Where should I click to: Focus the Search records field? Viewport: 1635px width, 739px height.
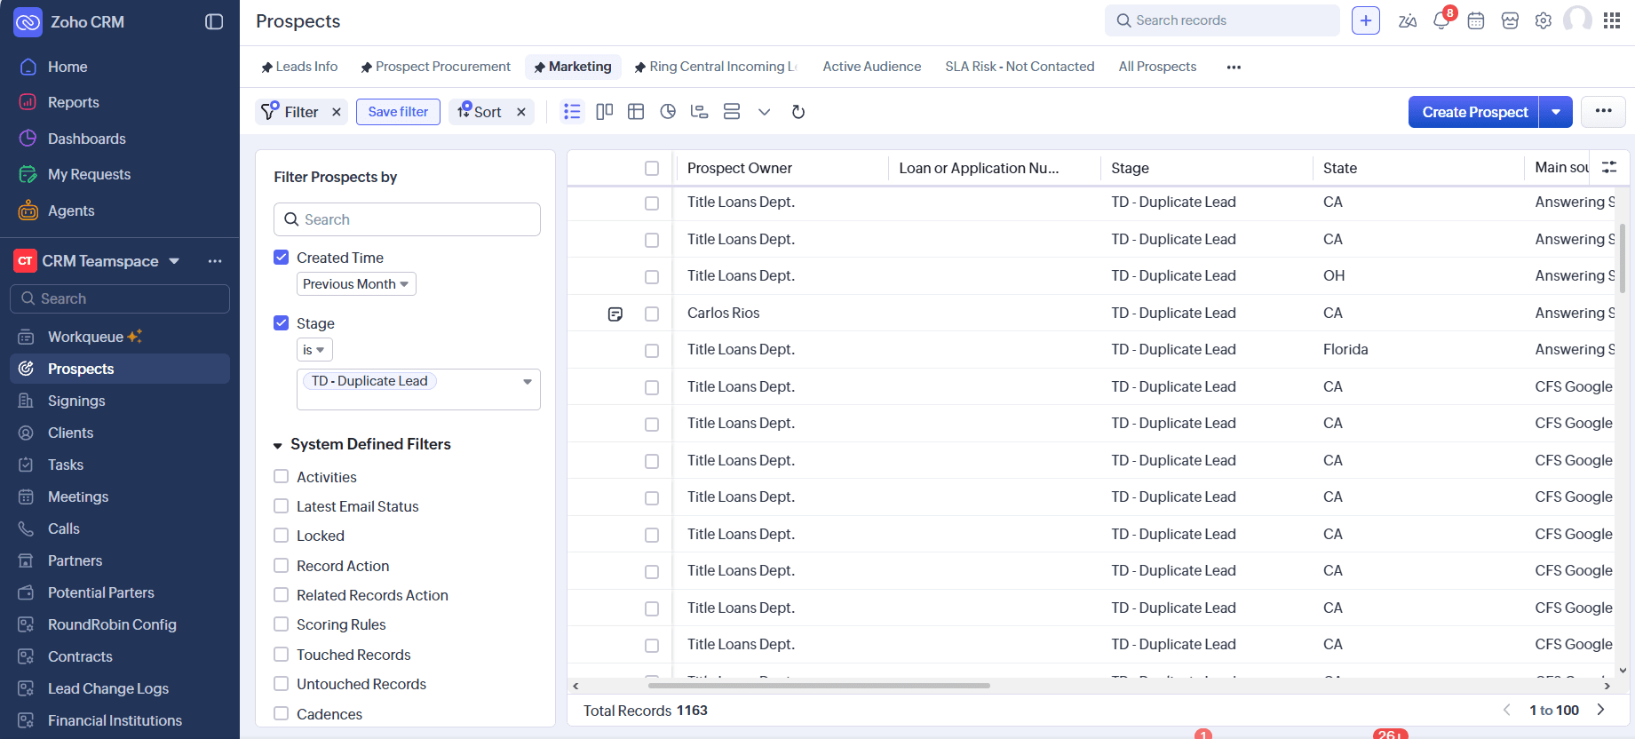click(x=1222, y=20)
